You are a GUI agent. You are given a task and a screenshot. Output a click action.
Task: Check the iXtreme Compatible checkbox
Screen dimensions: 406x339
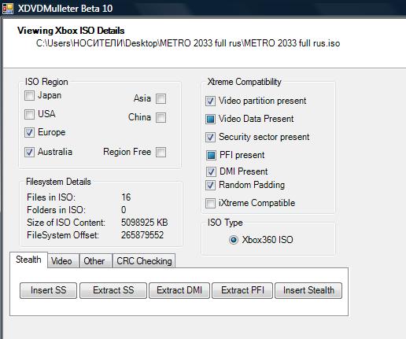[210, 203]
